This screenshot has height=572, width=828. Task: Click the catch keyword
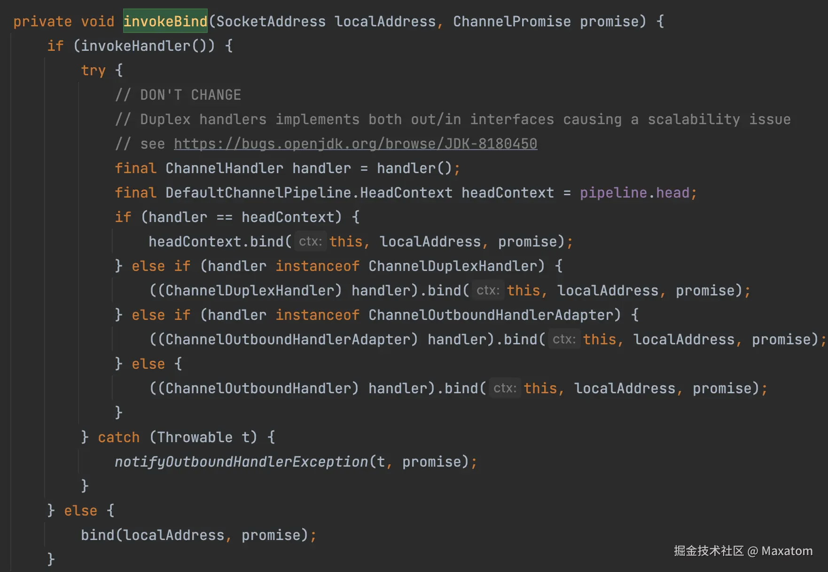pyautogui.click(x=118, y=437)
